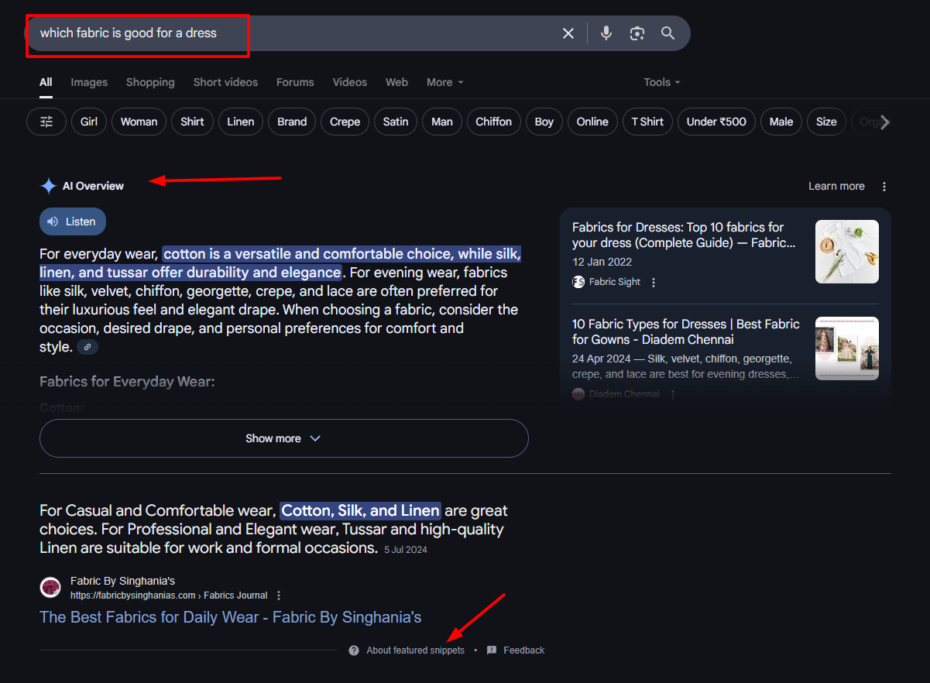The width and height of the screenshot is (930, 683).
Task: Open the filter settings chip icon
Action: tap(46, 122)
